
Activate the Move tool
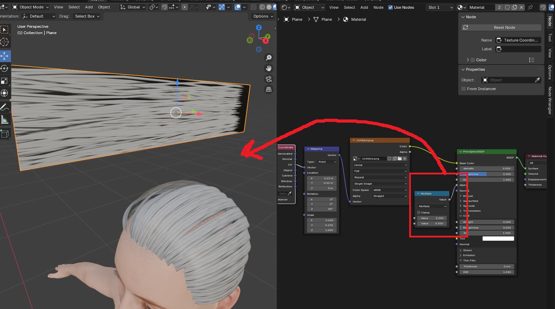point(5,56)
